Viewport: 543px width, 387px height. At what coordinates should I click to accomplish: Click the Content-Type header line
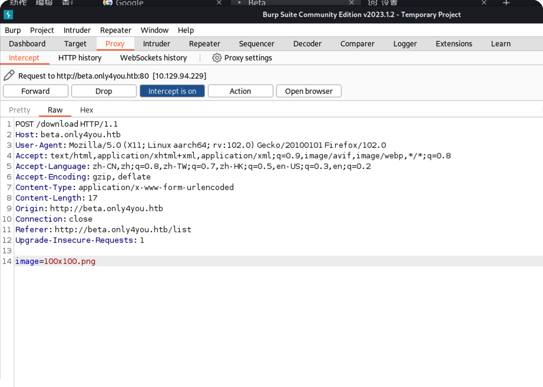coord(124,187)
